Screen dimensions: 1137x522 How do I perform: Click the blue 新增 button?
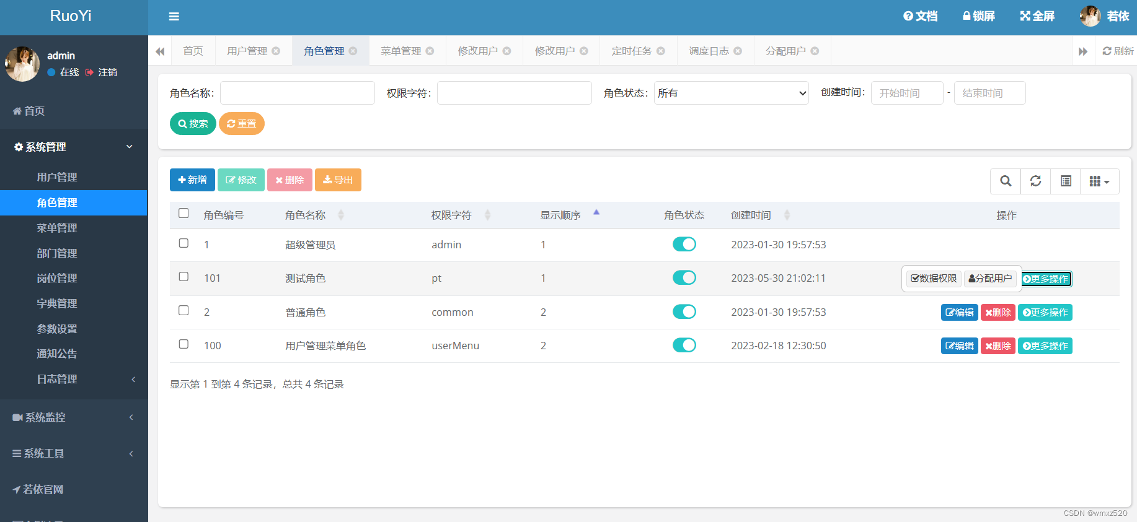[192, 180]
